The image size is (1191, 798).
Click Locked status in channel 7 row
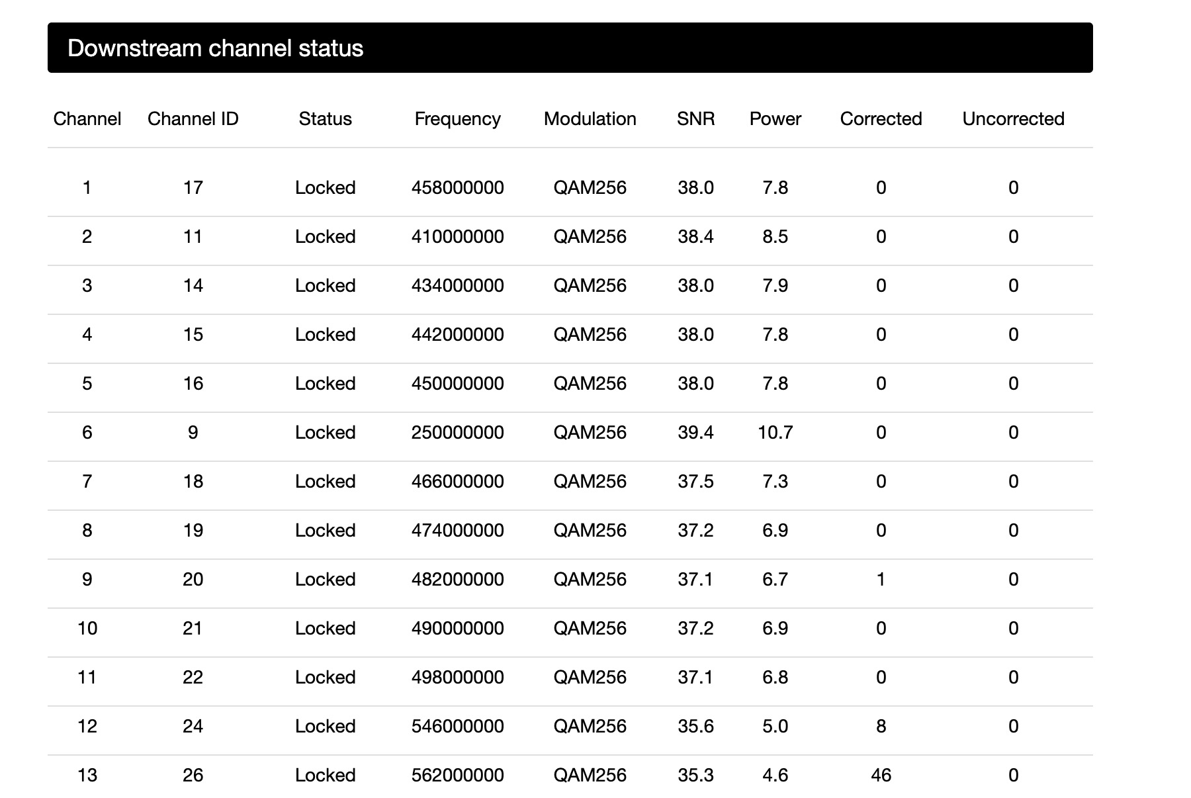coord(325,482)
